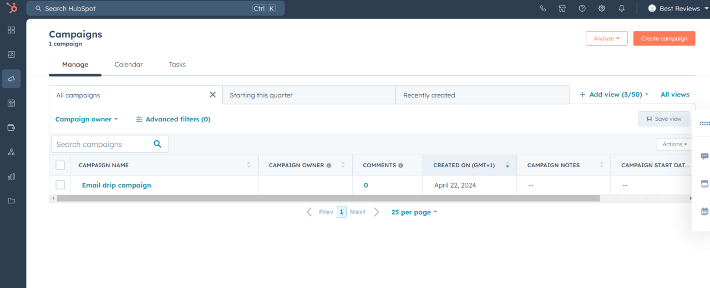The height and width of the screenshot is (288, 710).
Task: Click the HubSpot sprocket logo
Action: pos(11,8)
